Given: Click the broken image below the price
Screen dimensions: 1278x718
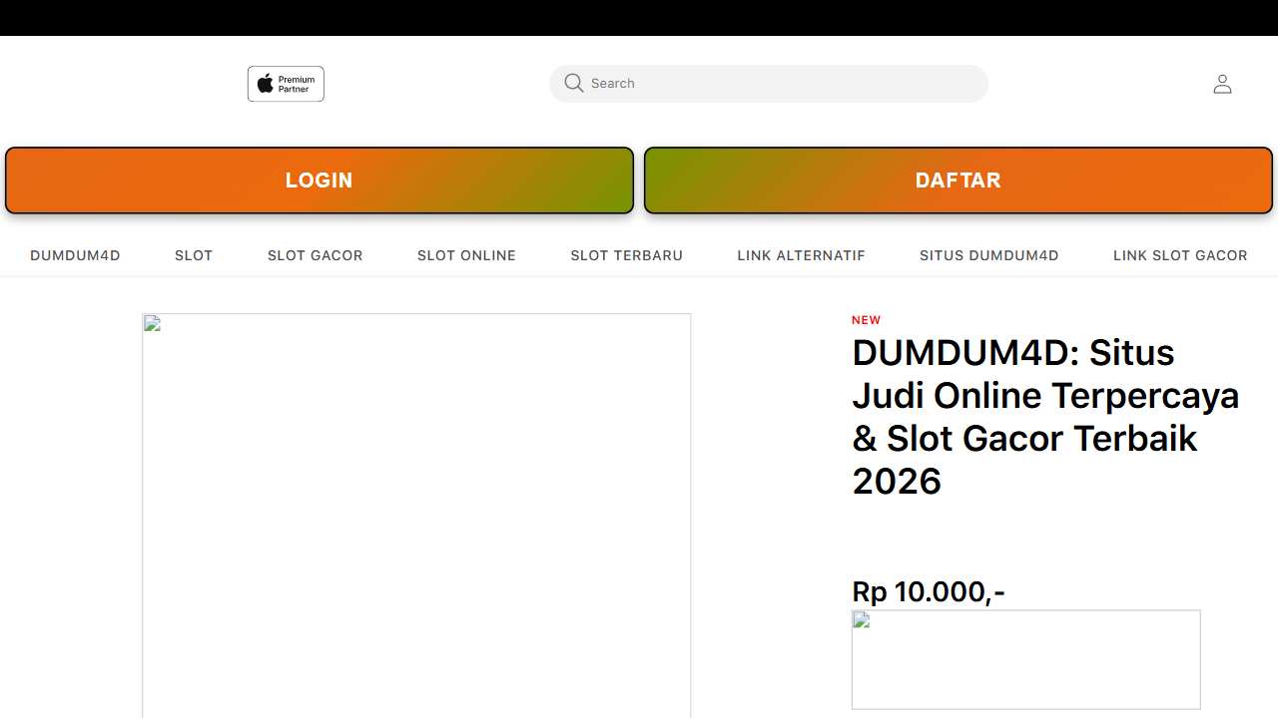Looking at the screenshot, I should [x=1026, y=659].
